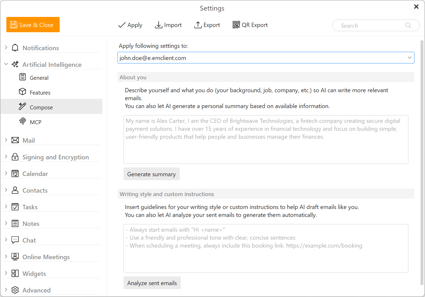Viewport: 425px width, 297px height.
Task: Click the Import download-arrow icon
Action: coord(158,25)
